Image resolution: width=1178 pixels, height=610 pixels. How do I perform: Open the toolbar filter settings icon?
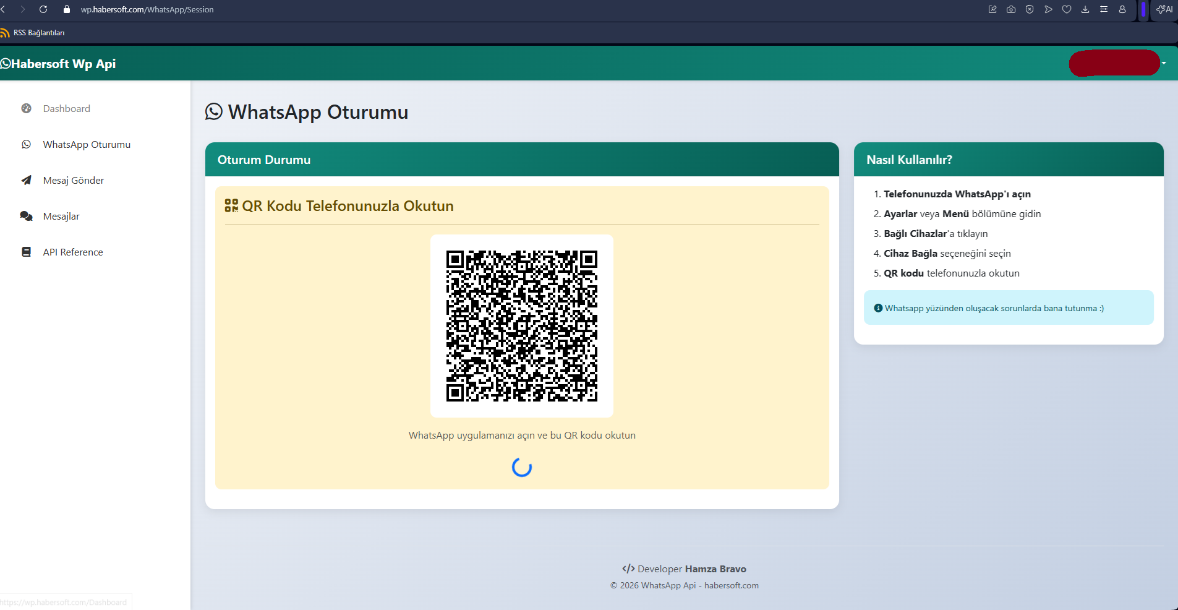(1104, 9)
